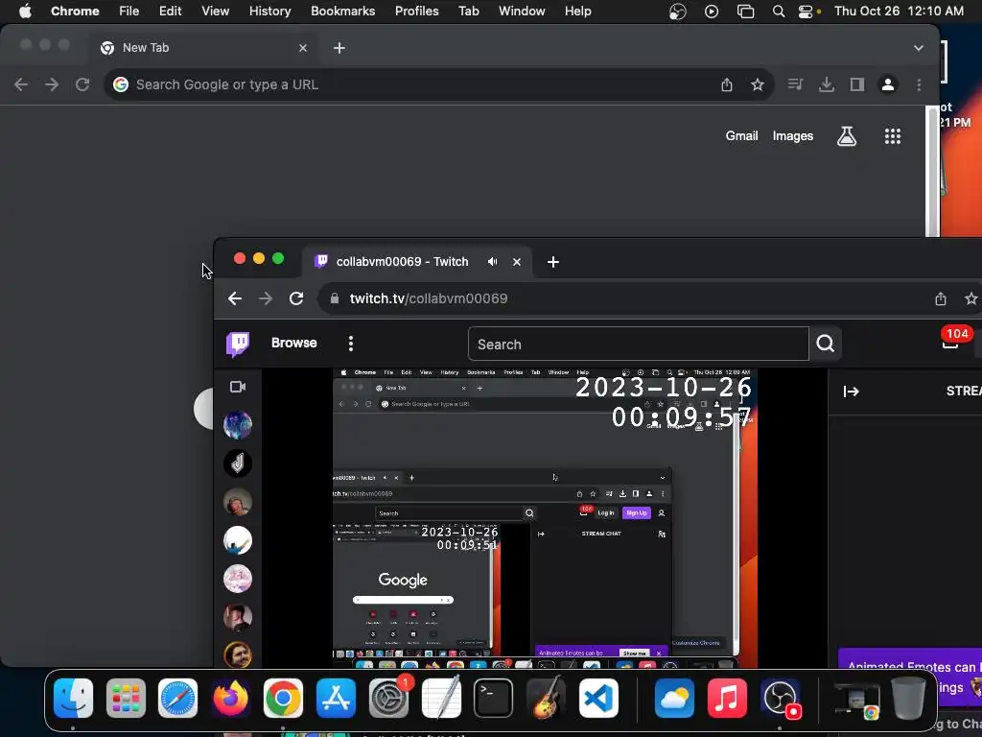The width and height of the screenshot is (982, 737).
Task: Select the New Tab tab
Action: [205, 48]
